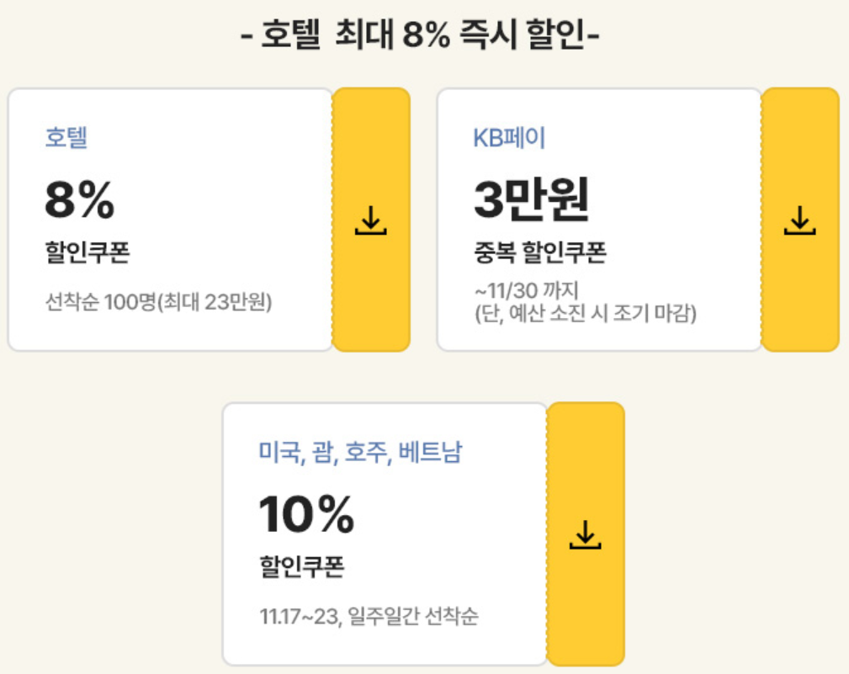Click the 3만원 중복 할인쿠폰 card

click(x=597, y=219)
